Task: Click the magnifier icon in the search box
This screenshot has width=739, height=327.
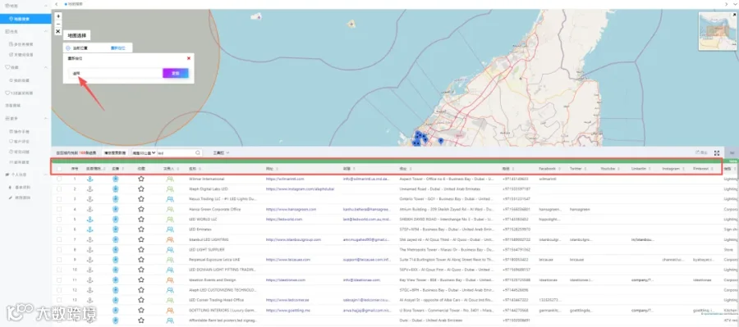Action: point(197,153)
